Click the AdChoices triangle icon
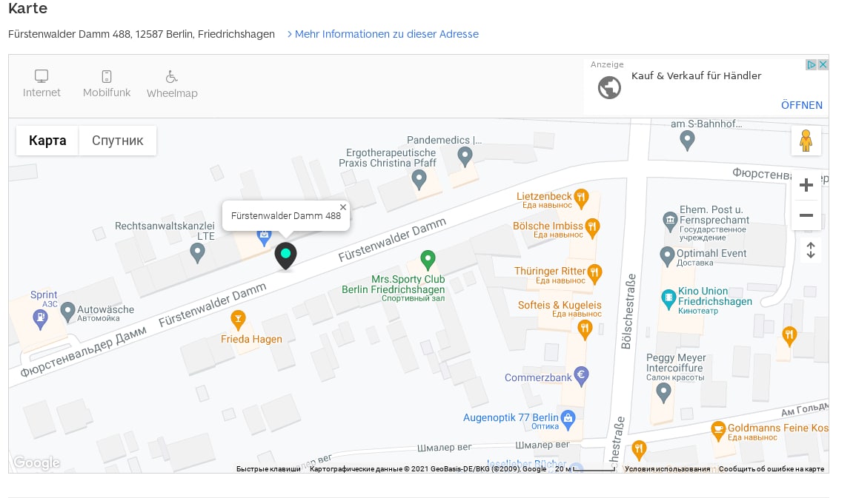Screen dimensions: 856x498 click(x=812, y=64)
